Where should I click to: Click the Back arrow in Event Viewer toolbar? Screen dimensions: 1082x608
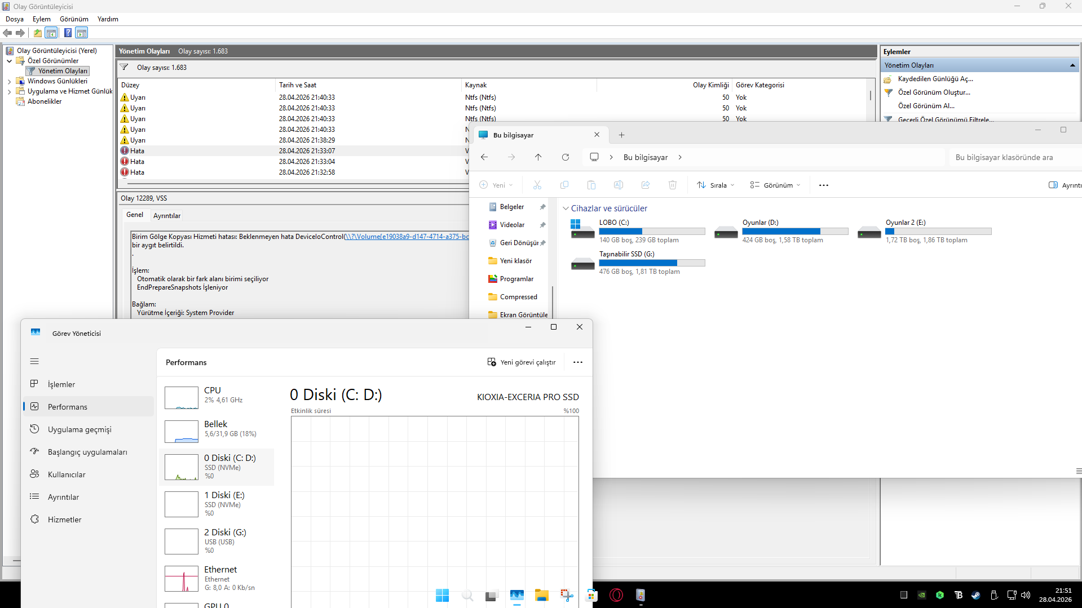(7, 33)
